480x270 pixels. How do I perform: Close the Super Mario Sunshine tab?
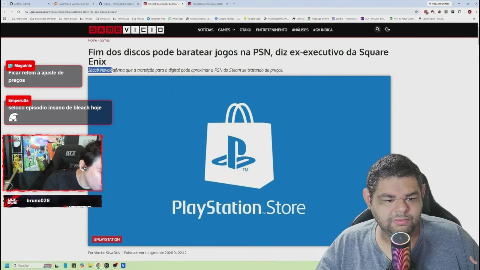[x=93, y=4]
